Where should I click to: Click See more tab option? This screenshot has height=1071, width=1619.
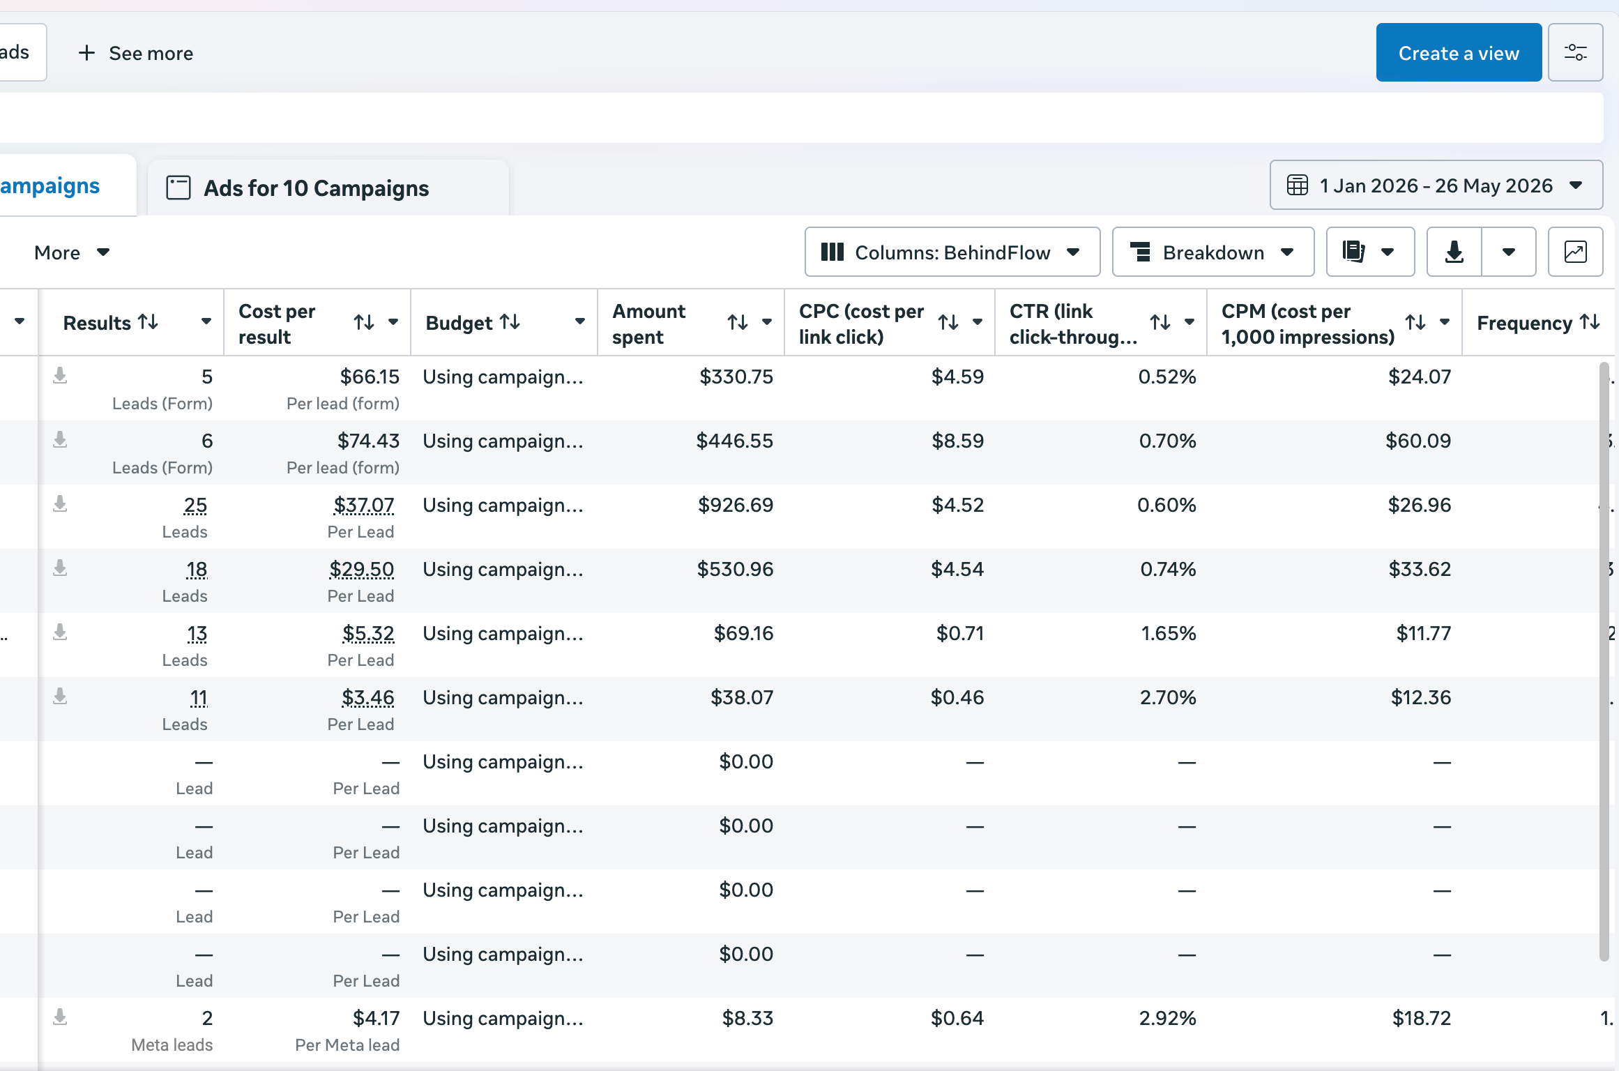tap(136, 53)
